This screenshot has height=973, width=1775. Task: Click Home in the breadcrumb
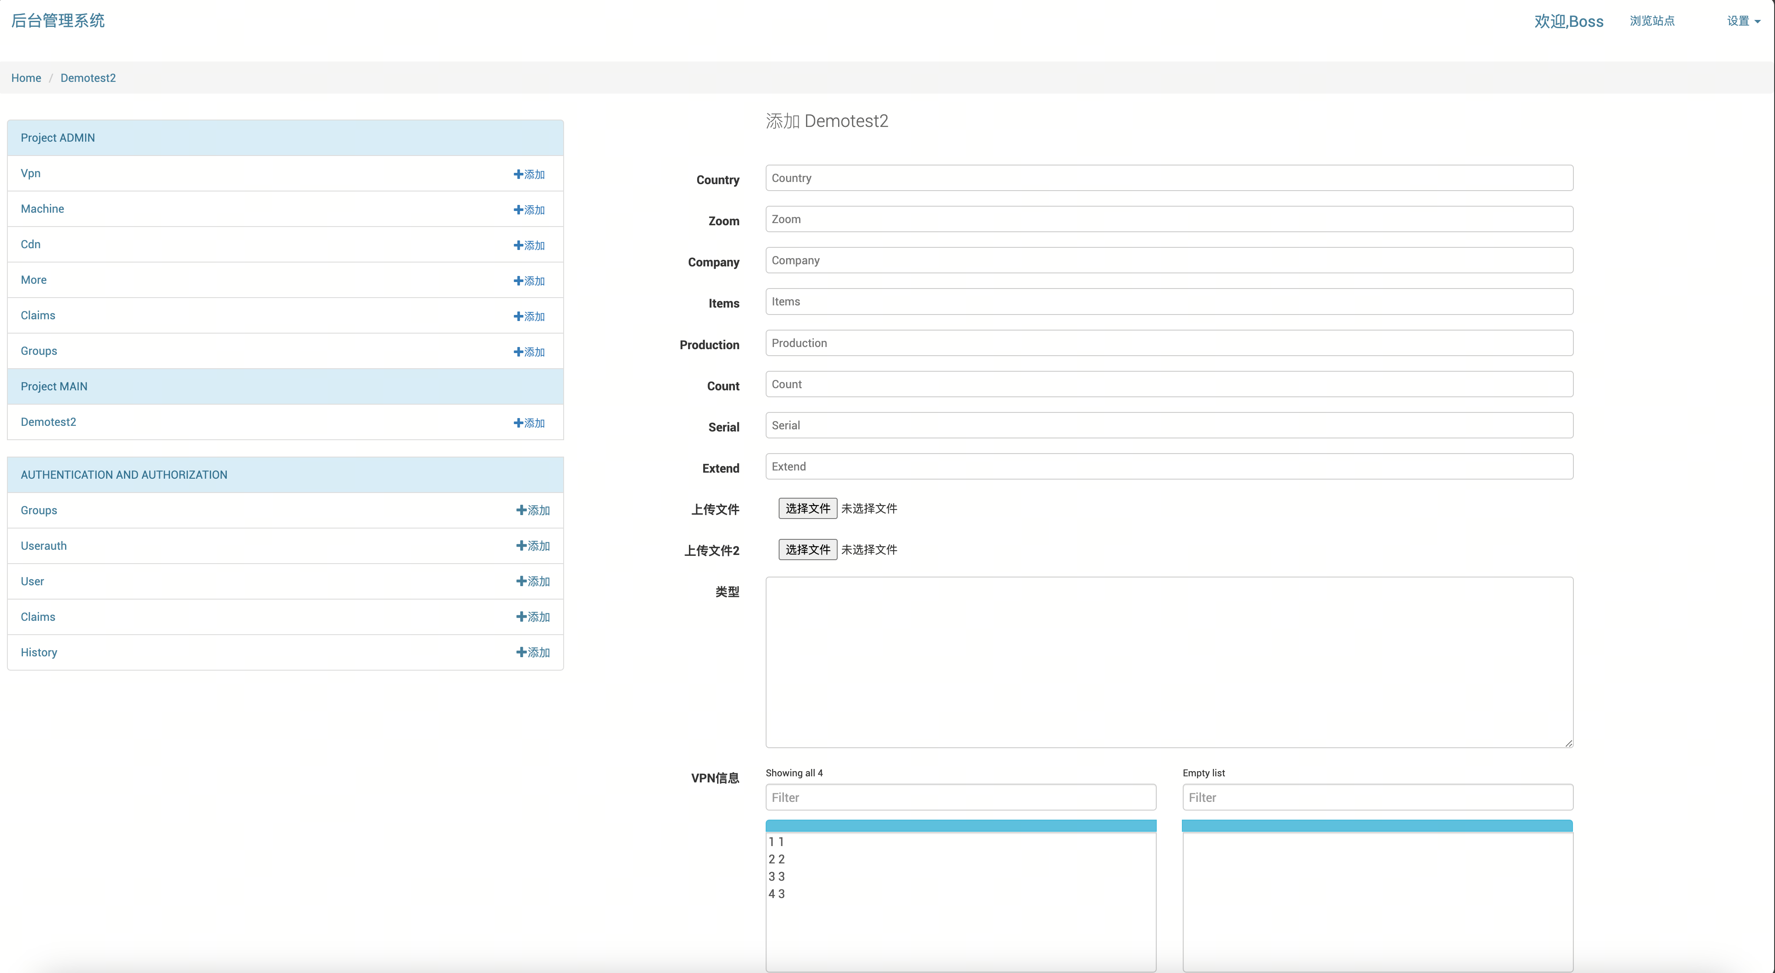click(x=26, y=78)
